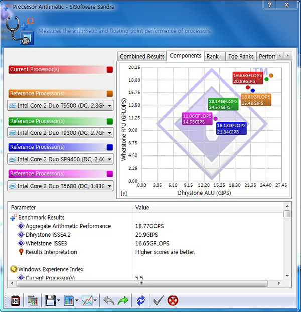Screen dimensions: 301x312
Task: Toggle the blue Reference Processor swatch
Action: (110, 147)
